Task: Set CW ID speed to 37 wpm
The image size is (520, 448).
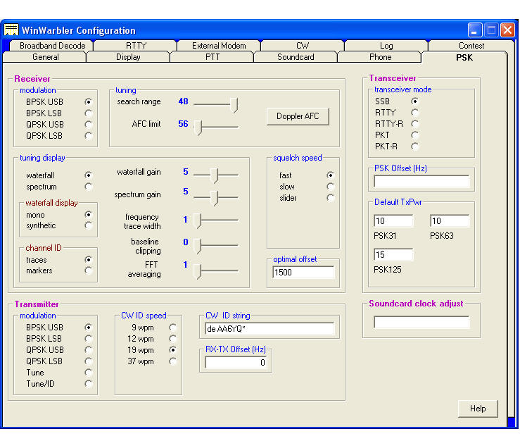Action: point(172,361)
